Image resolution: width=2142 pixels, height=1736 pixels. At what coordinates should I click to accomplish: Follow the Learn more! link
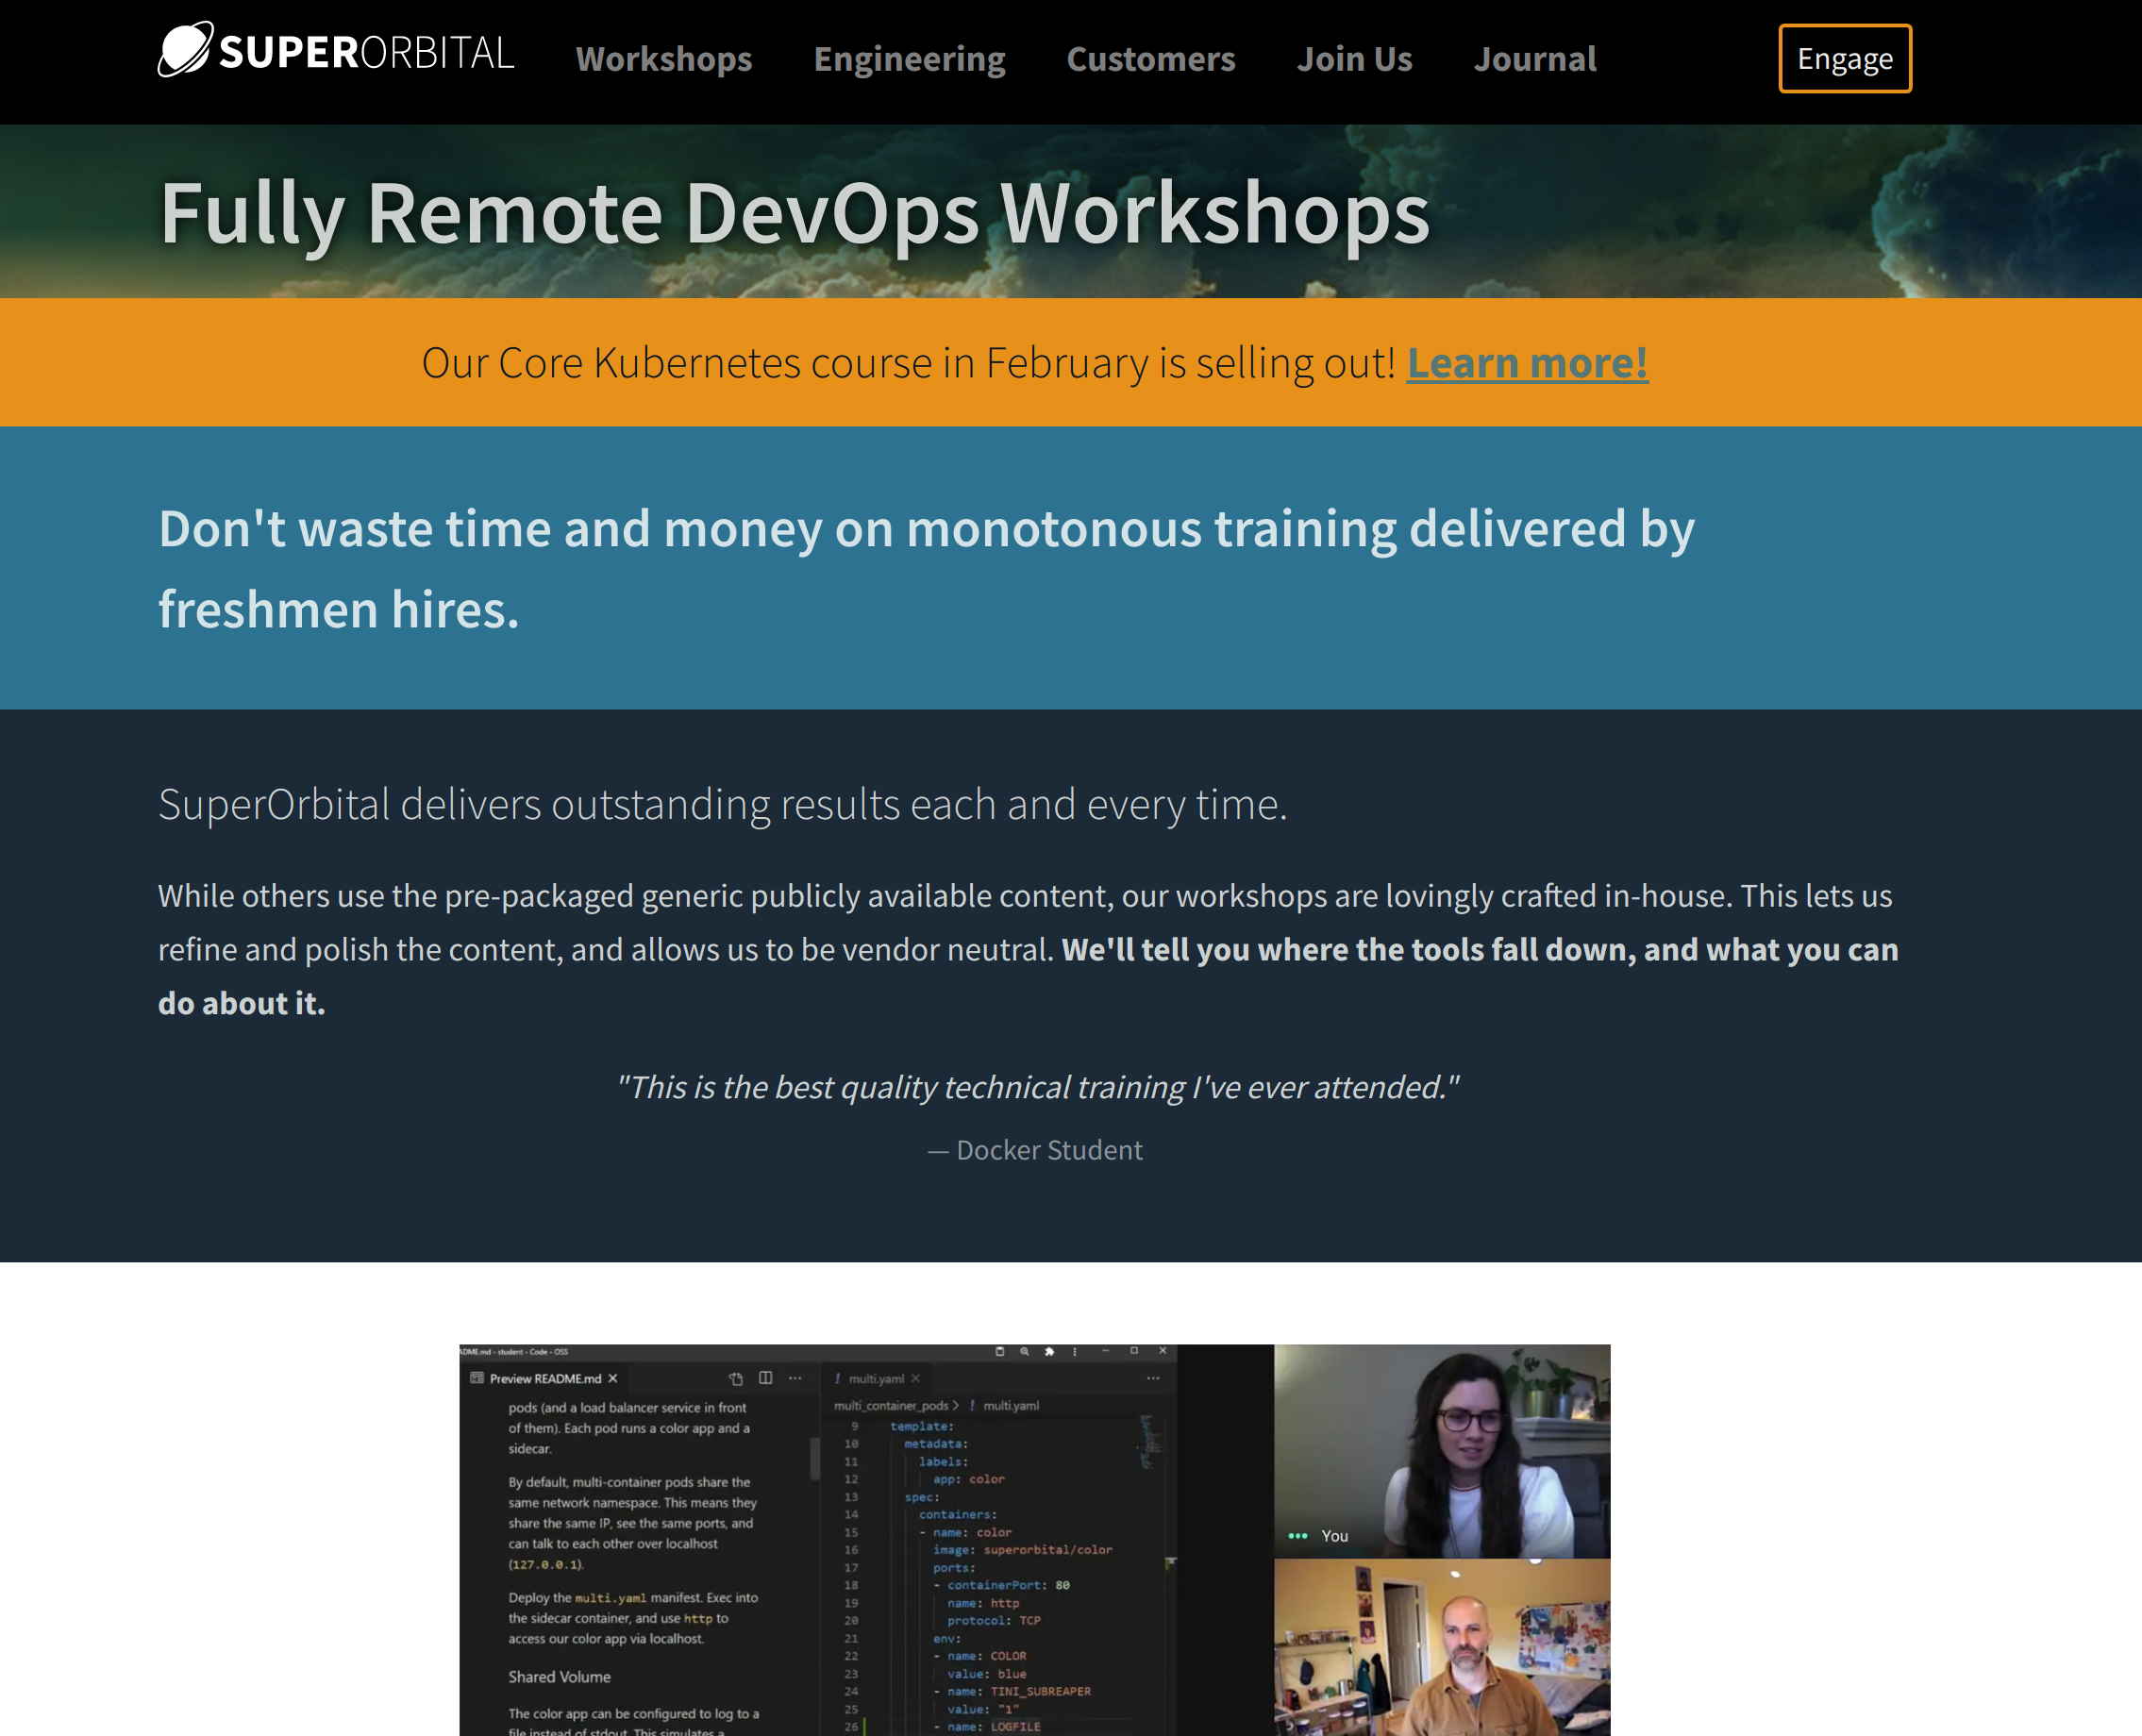(x=1527, y=363)
